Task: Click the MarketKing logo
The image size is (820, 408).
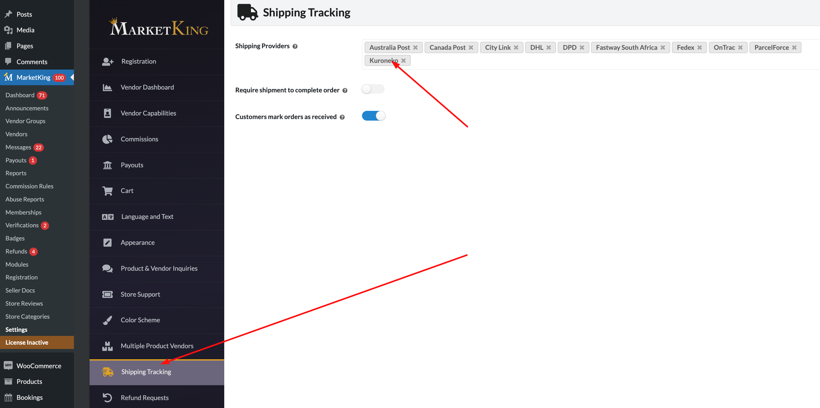Action: pyautogui.click(x=159, y=27)
